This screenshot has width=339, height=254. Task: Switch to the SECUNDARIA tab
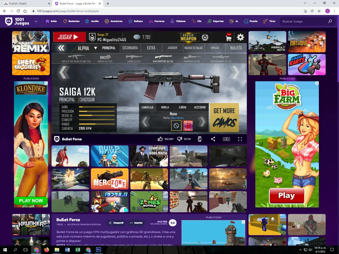[x=130, y=48]
